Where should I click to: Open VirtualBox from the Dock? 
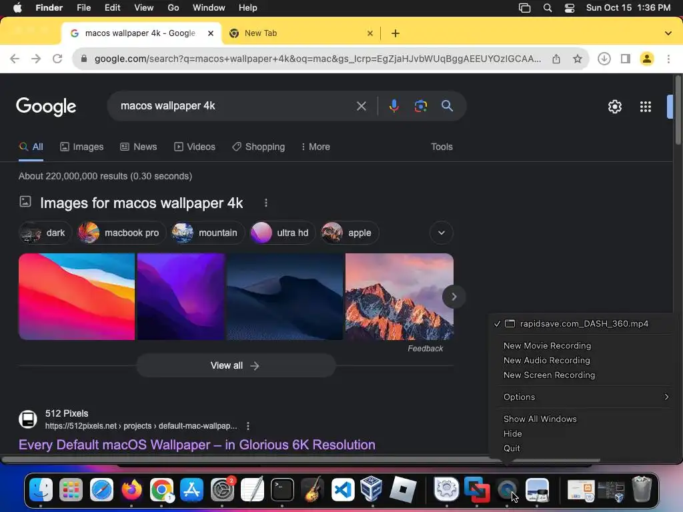[372, 489]
